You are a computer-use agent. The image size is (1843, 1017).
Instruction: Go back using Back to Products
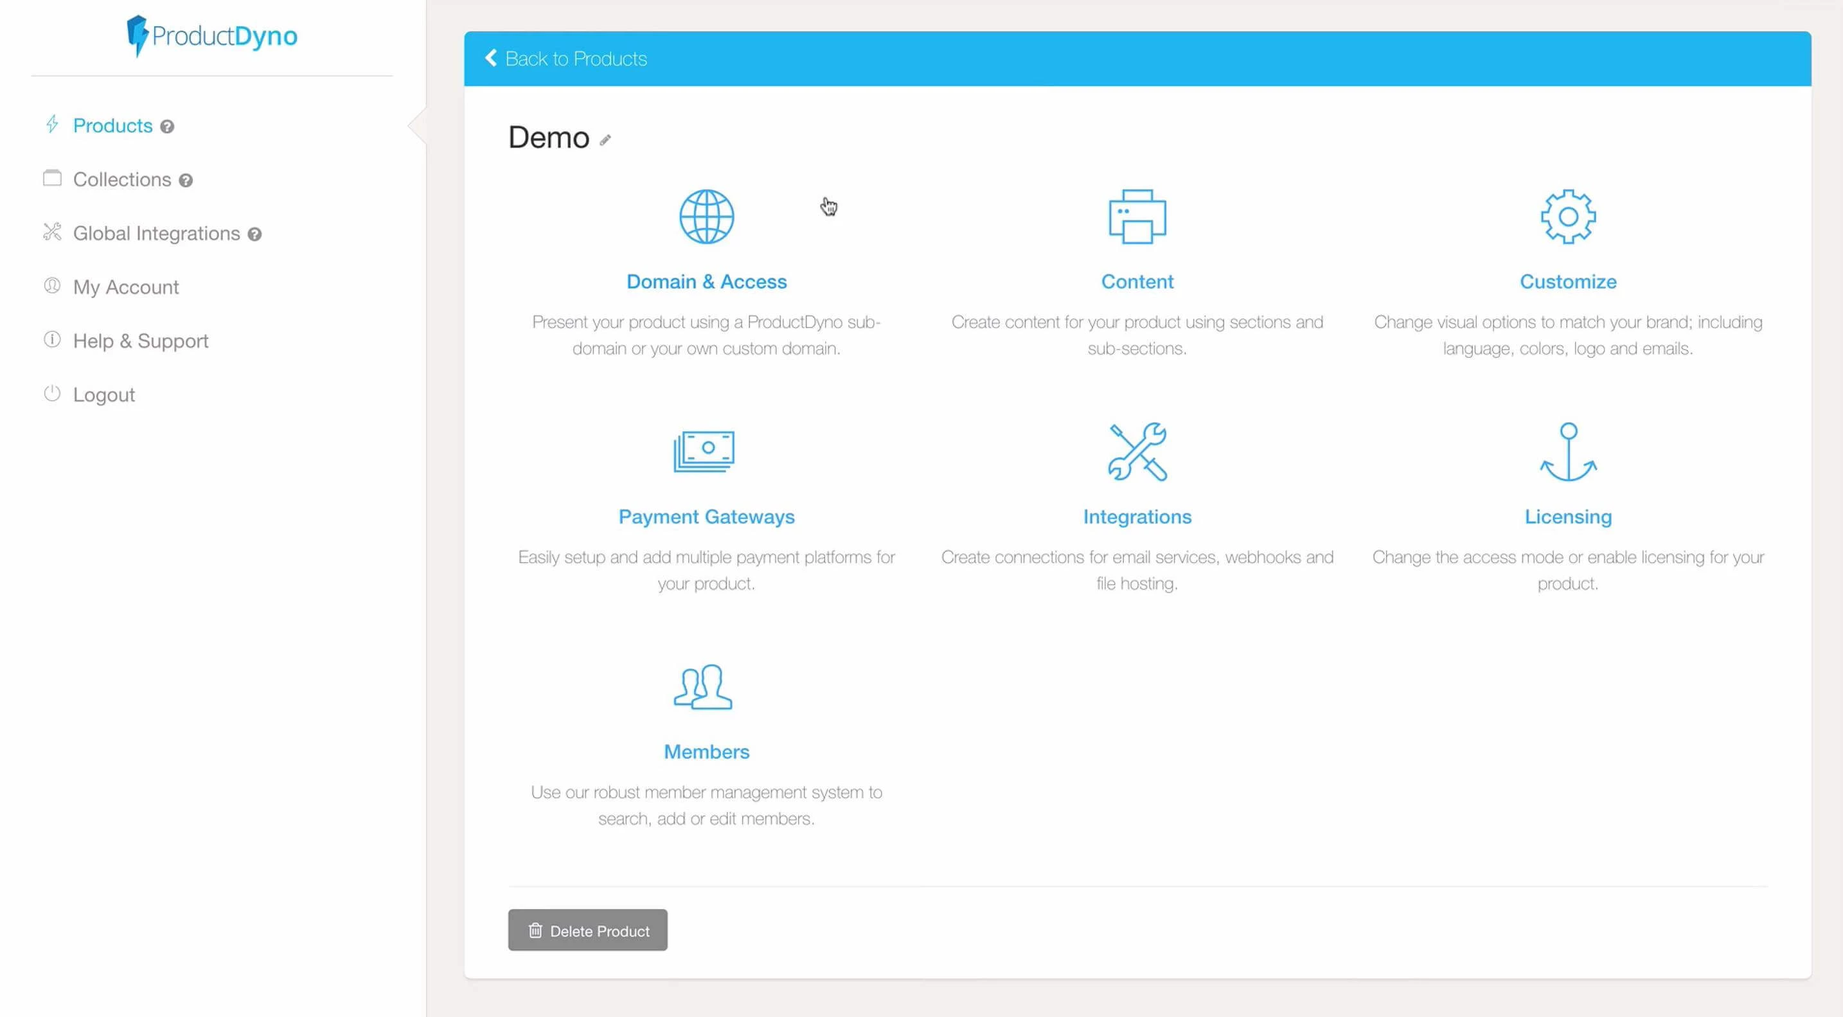click(566, 58)
